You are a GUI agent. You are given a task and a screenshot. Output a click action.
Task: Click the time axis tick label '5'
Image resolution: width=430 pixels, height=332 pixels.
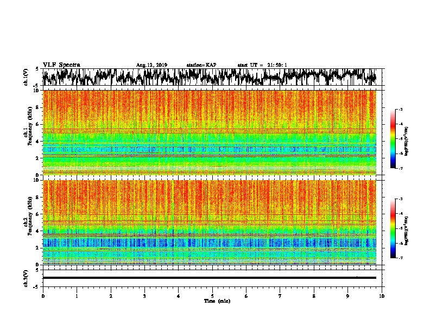click(x=212, y=296)
